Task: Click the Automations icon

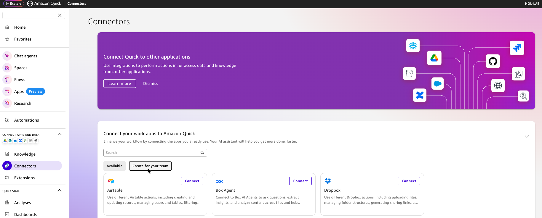Action: click(x=7, y=120)
